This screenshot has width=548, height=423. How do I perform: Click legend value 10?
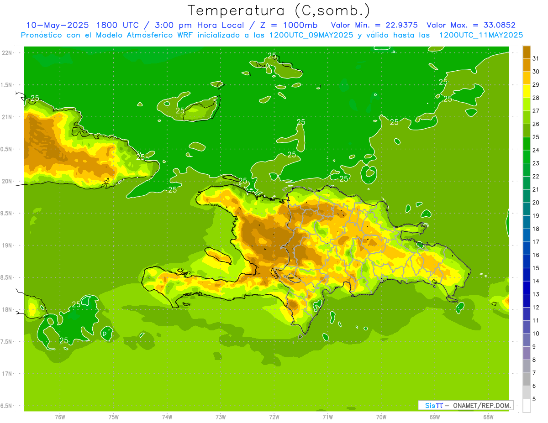pyautogui.click(x=536, y=334)
